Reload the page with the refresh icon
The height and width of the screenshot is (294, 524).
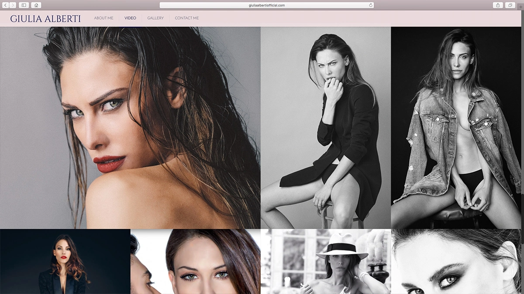pos(371,5)
